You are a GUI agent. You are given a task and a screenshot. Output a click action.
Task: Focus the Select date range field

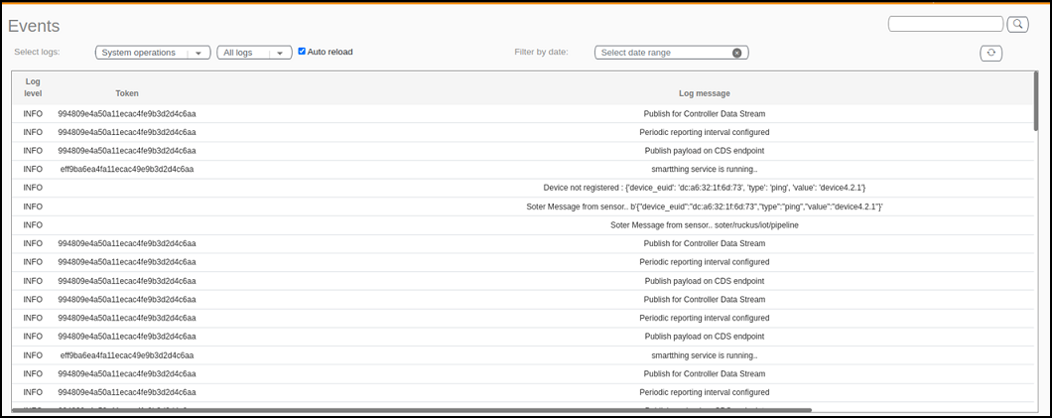pyautogui.click(x=671, y=53)
